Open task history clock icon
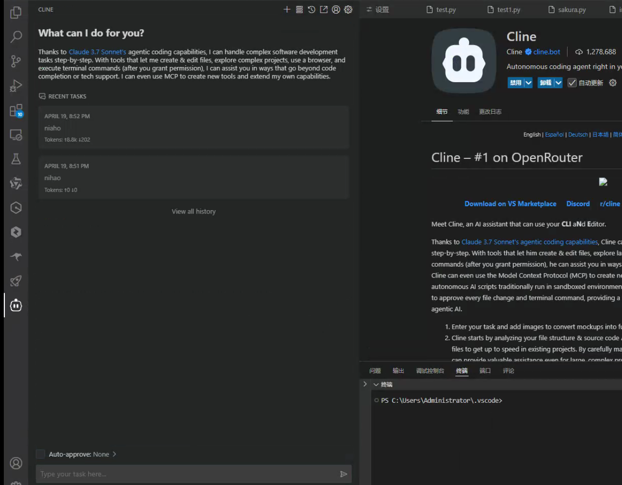Screen dimensions: 622x485 312,9
